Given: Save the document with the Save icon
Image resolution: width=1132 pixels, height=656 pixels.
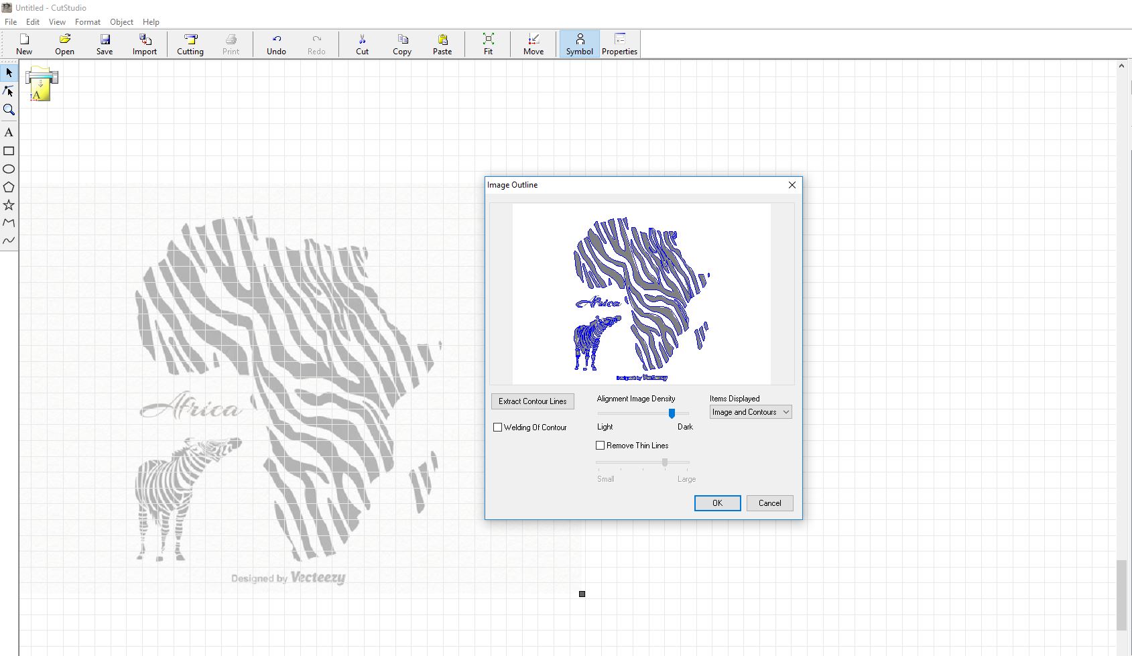Looking at the screenshot, I should coord(105,44).
